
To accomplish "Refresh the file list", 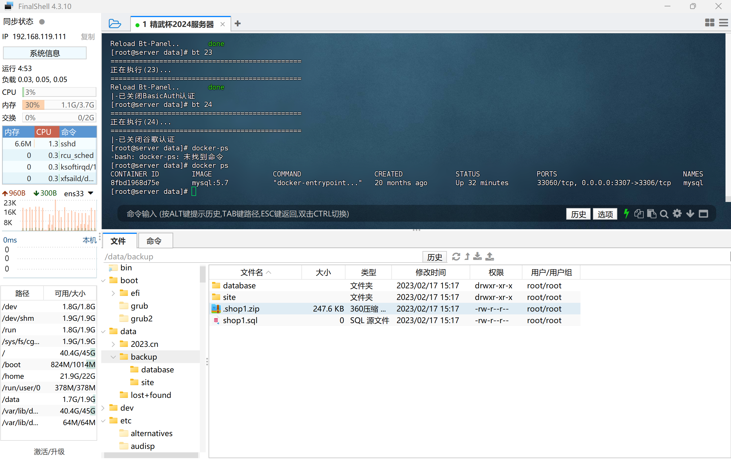I will [x=456, y=256].
